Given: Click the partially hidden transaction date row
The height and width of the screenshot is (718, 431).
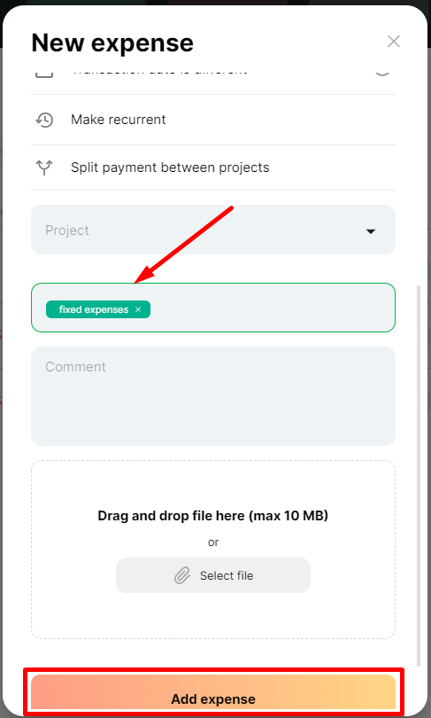Looking at the screenshot, I should tap(213, 74).
